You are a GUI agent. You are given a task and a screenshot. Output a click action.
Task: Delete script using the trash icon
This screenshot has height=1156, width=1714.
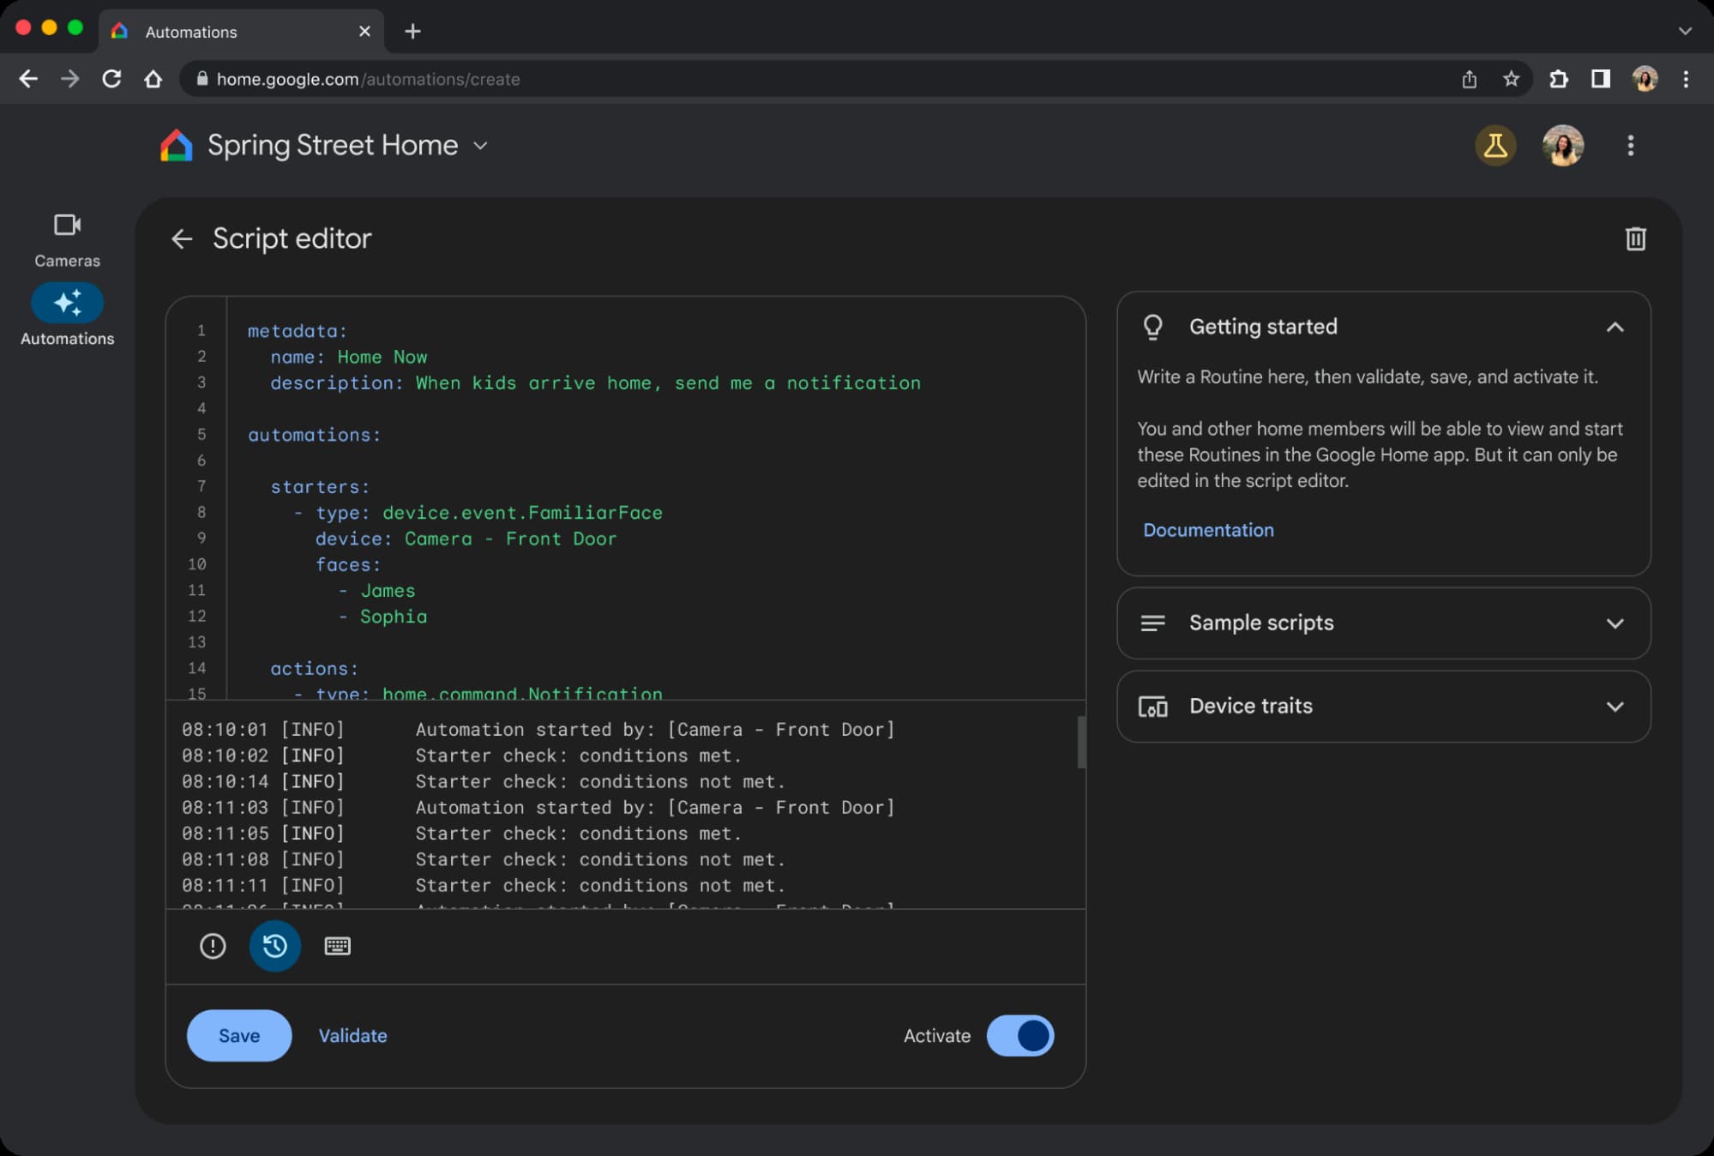[x=1635, y=238]
